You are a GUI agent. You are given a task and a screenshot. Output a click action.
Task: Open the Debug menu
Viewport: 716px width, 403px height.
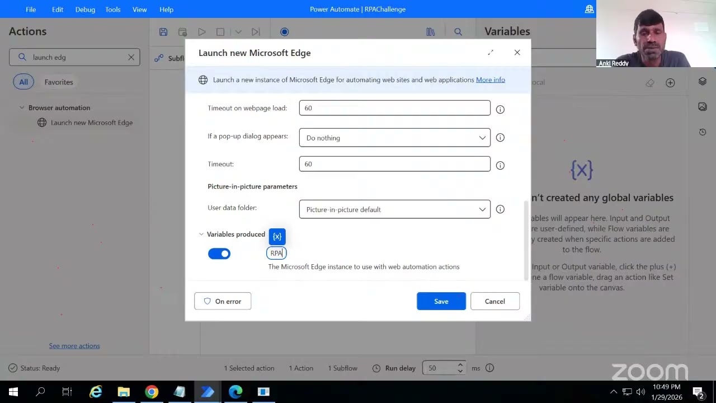pyautogui.click(x=85, y=9)
